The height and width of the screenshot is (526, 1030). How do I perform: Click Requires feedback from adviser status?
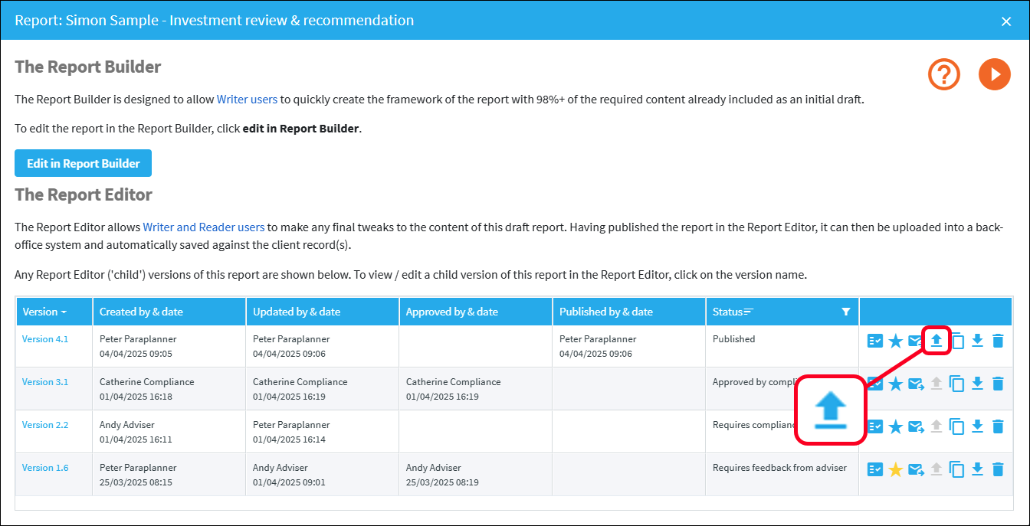(x=779, y=468)
